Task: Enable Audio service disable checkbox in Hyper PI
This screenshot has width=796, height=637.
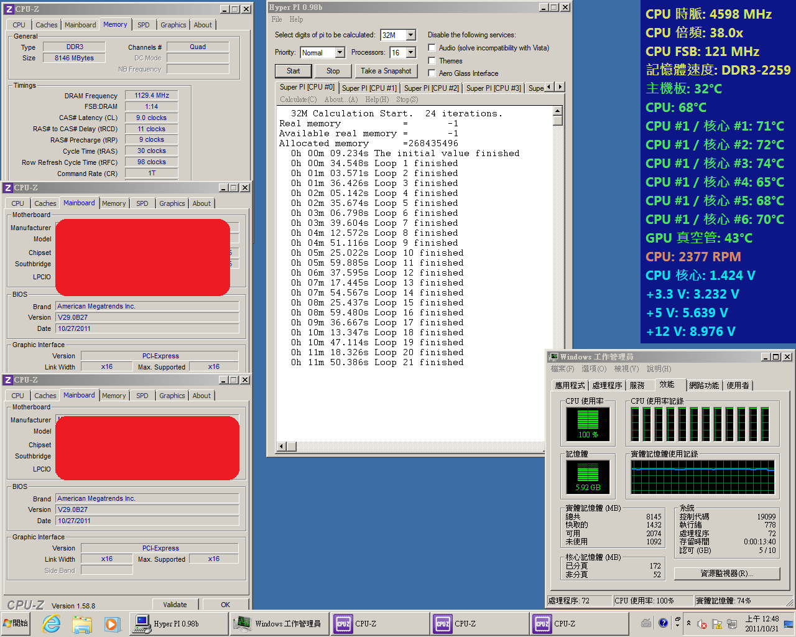Action: point(432,48)
